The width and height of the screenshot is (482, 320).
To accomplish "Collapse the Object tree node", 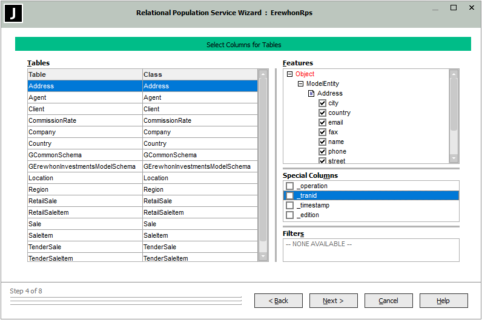I will coord(289,74).
